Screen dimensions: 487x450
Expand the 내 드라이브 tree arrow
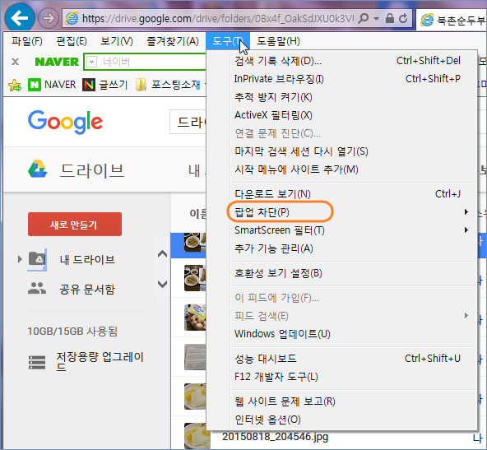(20, 259)
